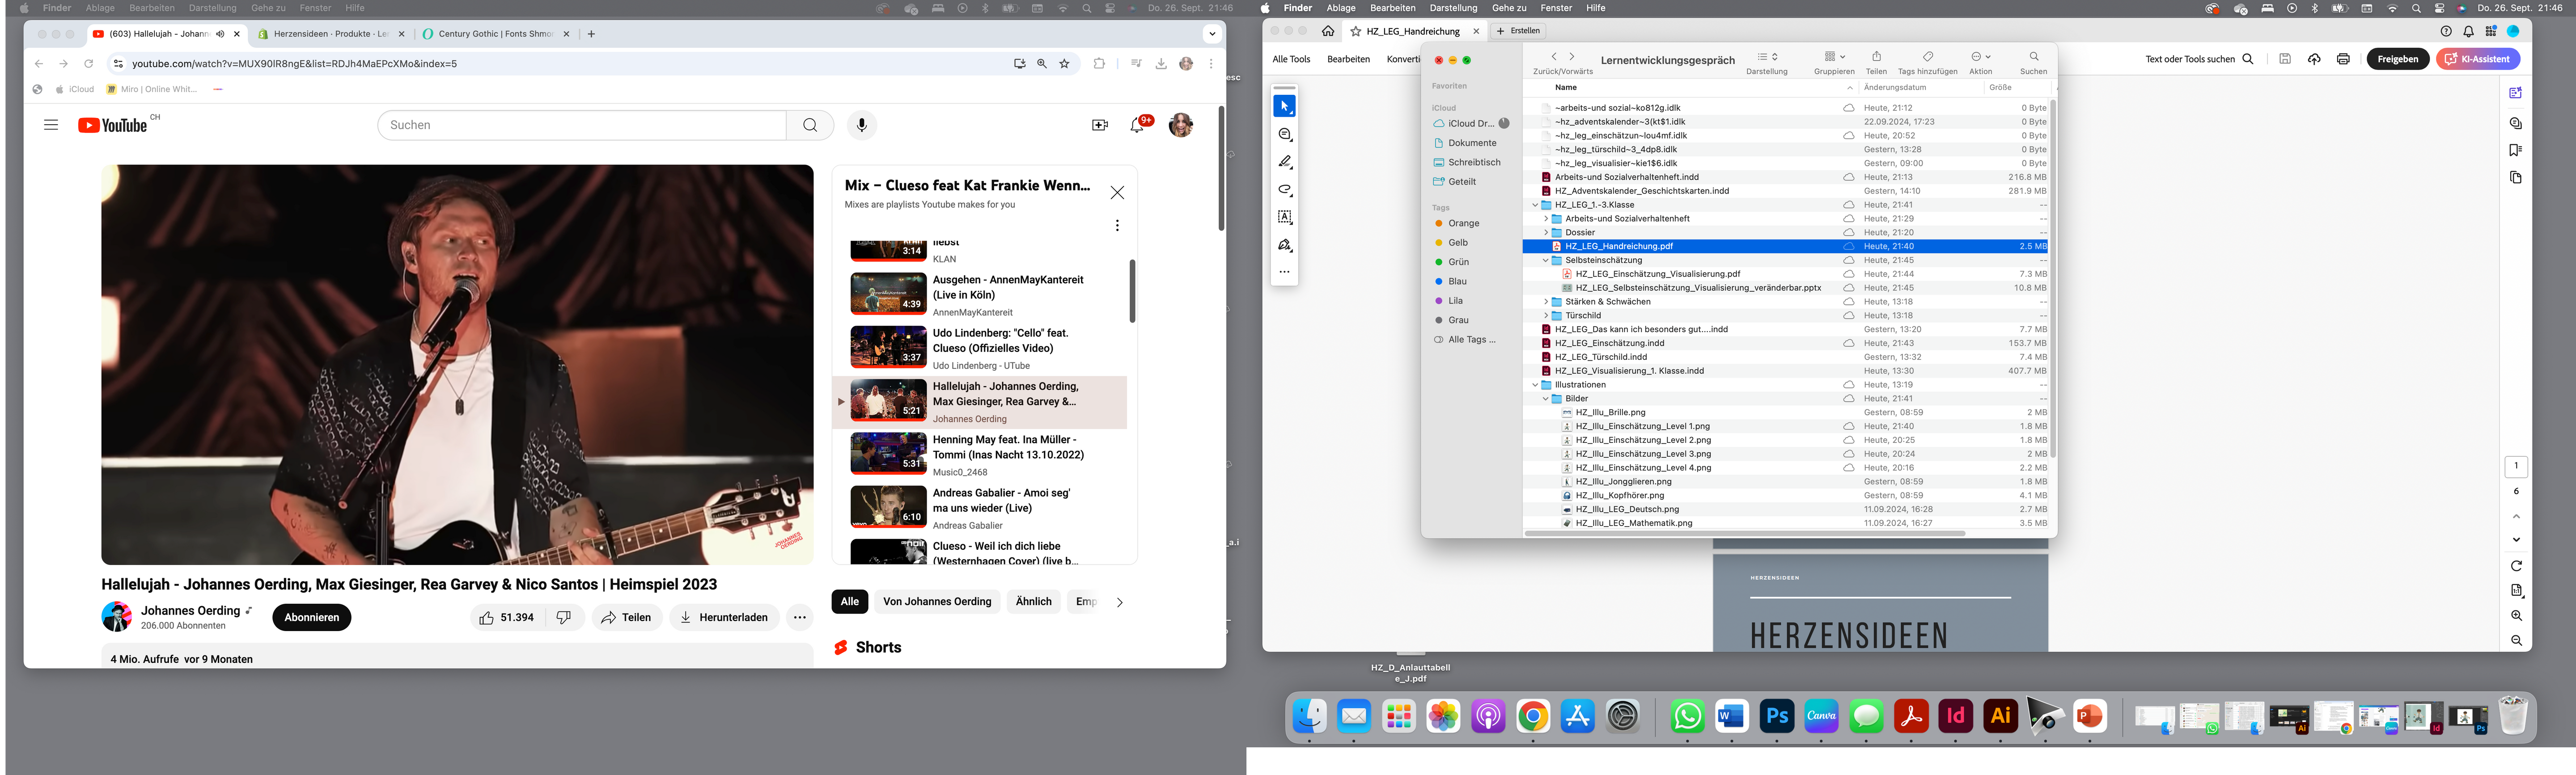
Task: Select the freehand draw loop tool in Acrobat
Action: click(x=1285, y=189)
